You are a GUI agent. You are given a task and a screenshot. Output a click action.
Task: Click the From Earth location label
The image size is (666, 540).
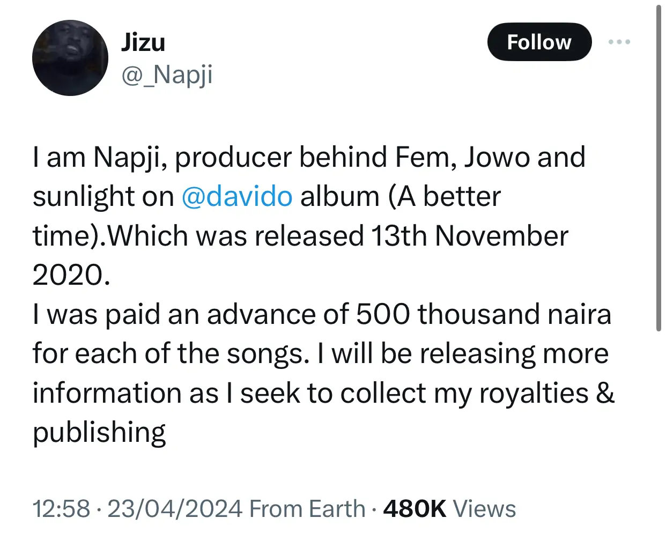coord(307,508)
